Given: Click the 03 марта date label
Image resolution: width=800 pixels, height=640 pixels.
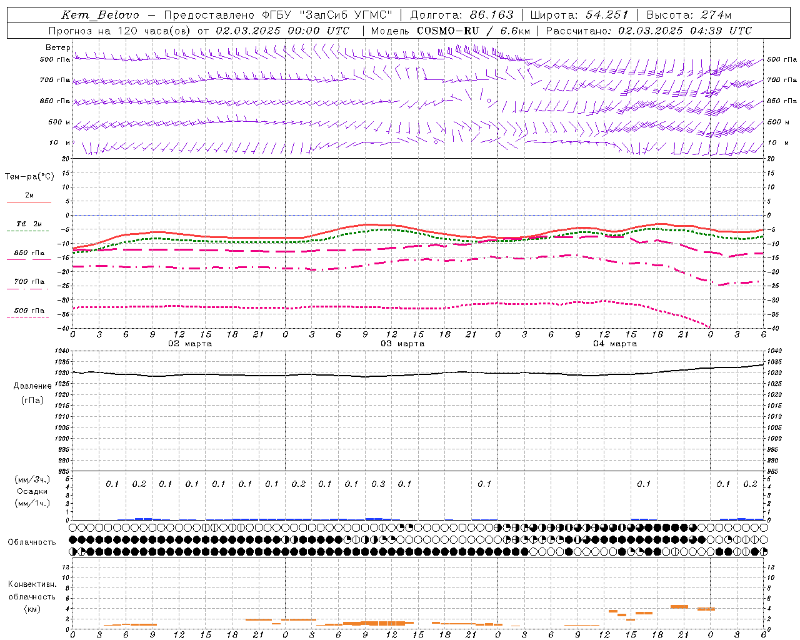Looking at the screenshot, I should click(x=402, y=344).
